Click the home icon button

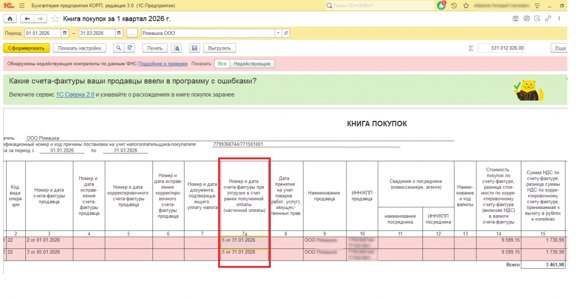click(x=10, y=19)
